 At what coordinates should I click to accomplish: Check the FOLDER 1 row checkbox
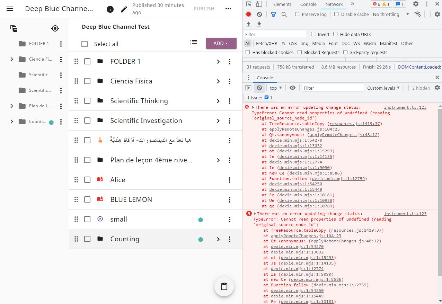coord(87,61)
